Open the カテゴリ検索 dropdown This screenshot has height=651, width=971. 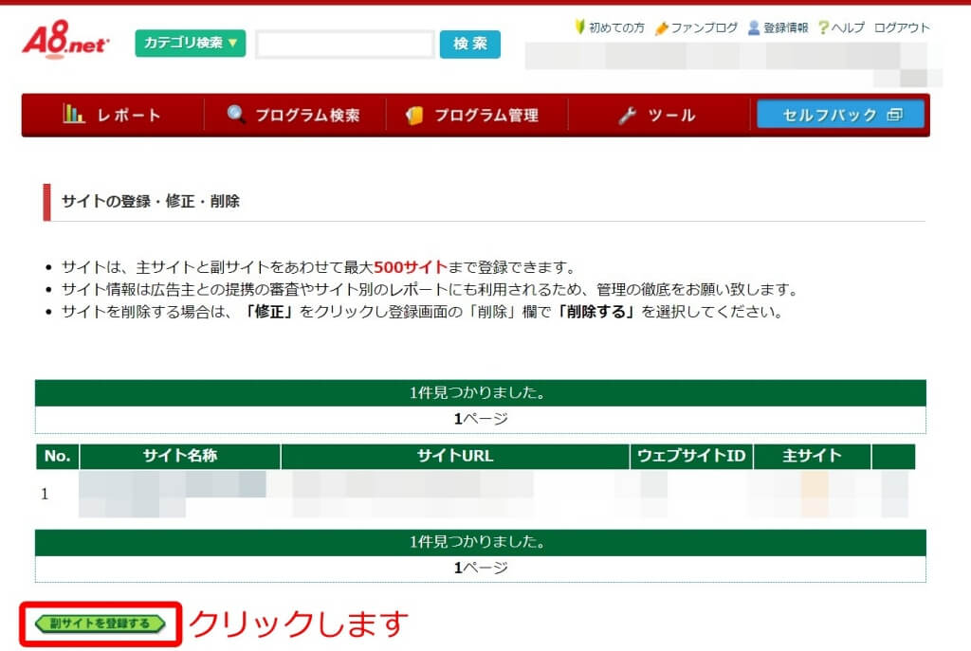pyautogui.click(x=190, y=43)
